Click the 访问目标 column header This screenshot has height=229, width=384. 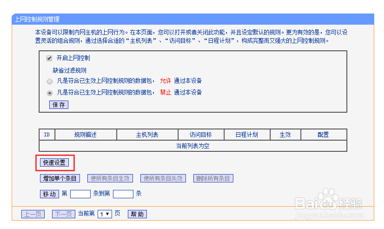tap(201, 135)
